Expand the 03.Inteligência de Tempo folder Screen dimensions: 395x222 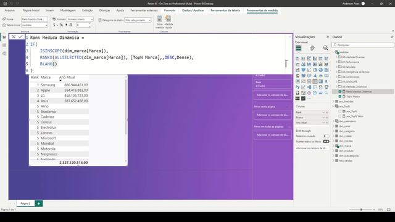point(336,72)
